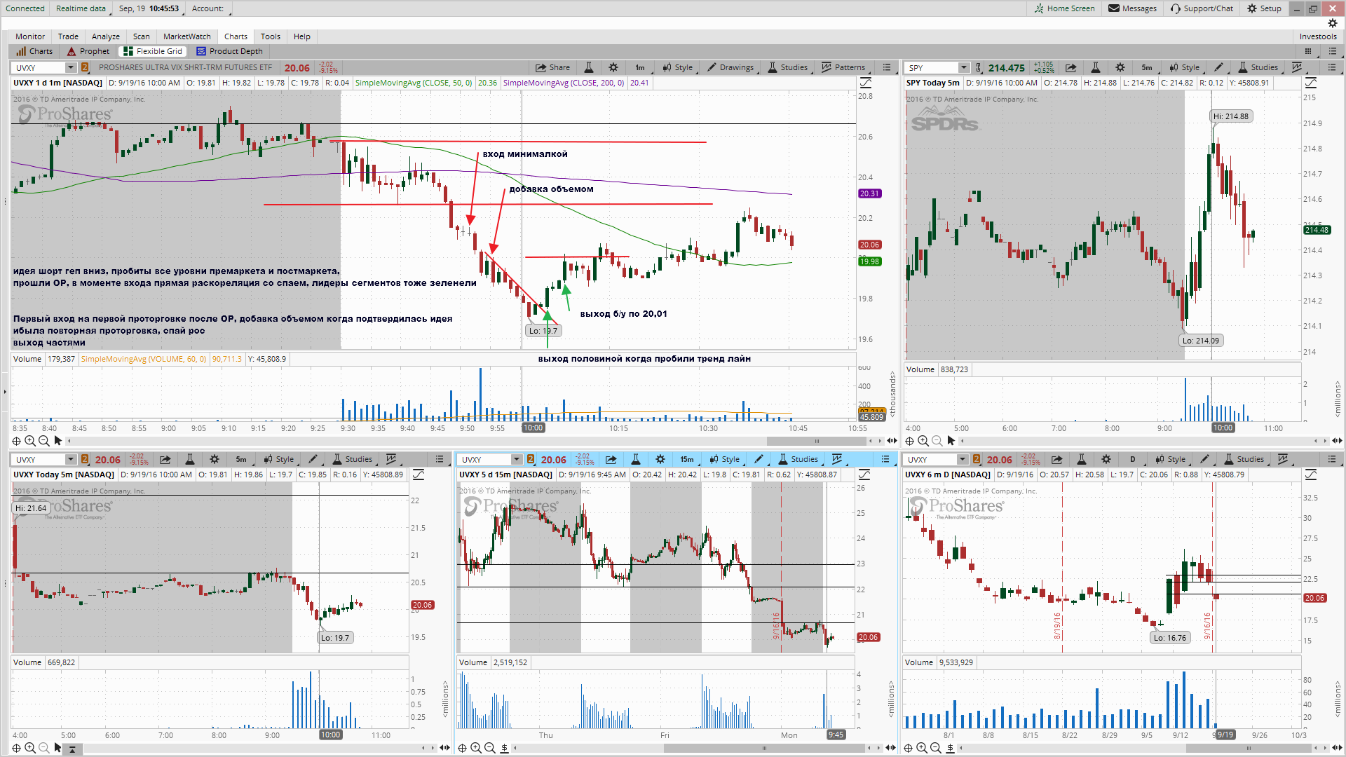Open Edit Studies flask in main UVXY chart
Viewport: 1346px width, 757px height.
589,67
